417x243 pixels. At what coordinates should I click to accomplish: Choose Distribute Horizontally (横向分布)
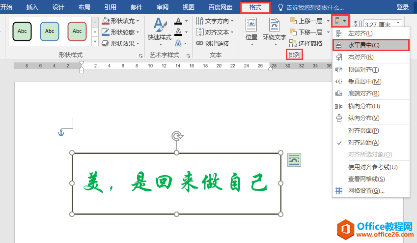(x=371, y=106)
